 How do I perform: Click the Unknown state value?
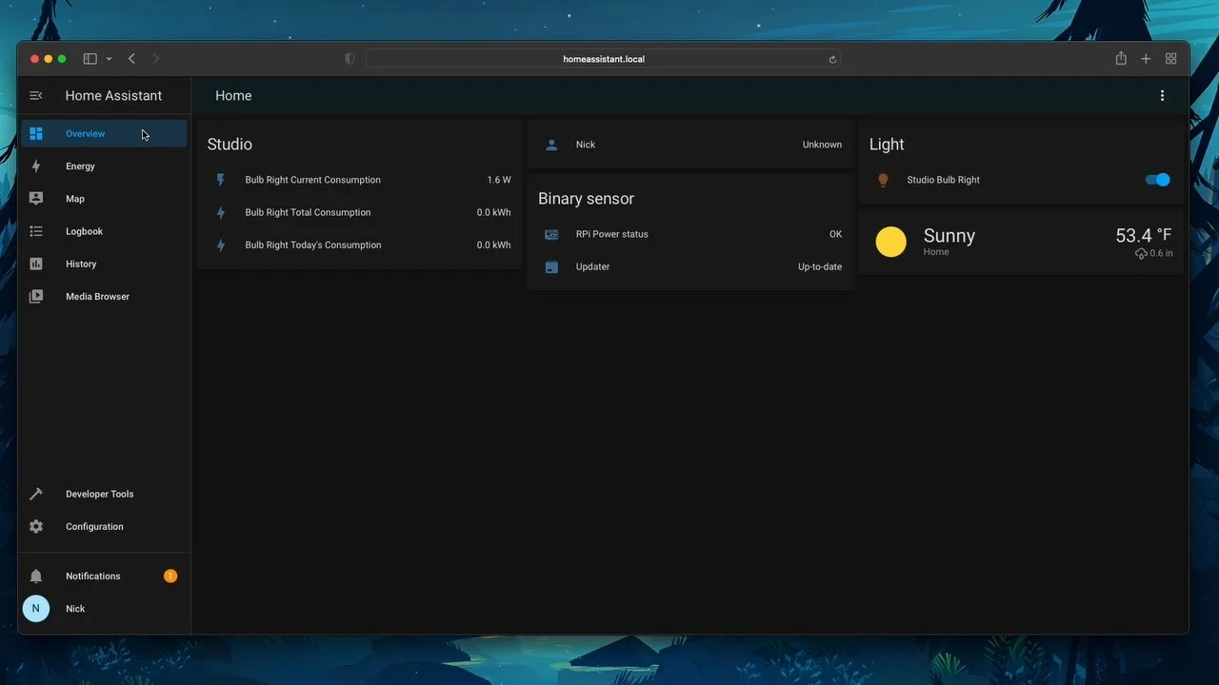[822, 145]
